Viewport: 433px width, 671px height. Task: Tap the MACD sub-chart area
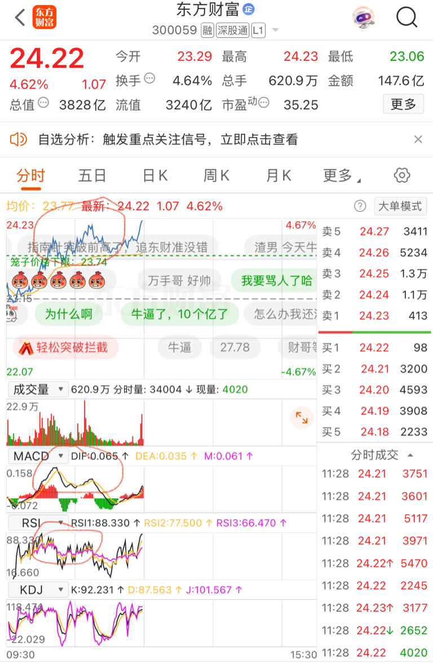161,489
